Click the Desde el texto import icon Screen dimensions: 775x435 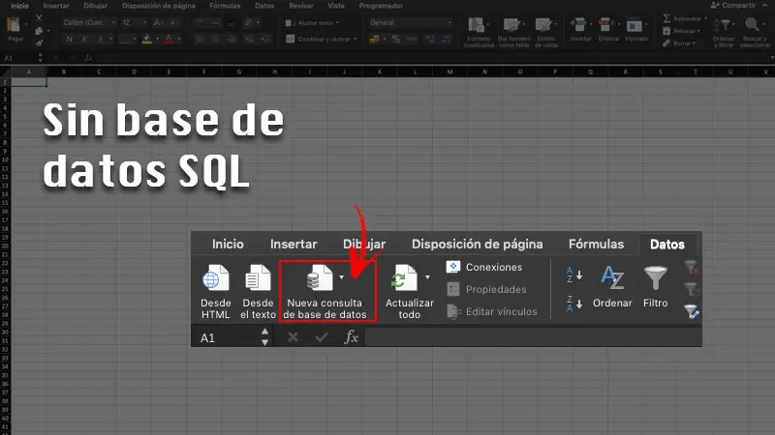coord(258,278)
